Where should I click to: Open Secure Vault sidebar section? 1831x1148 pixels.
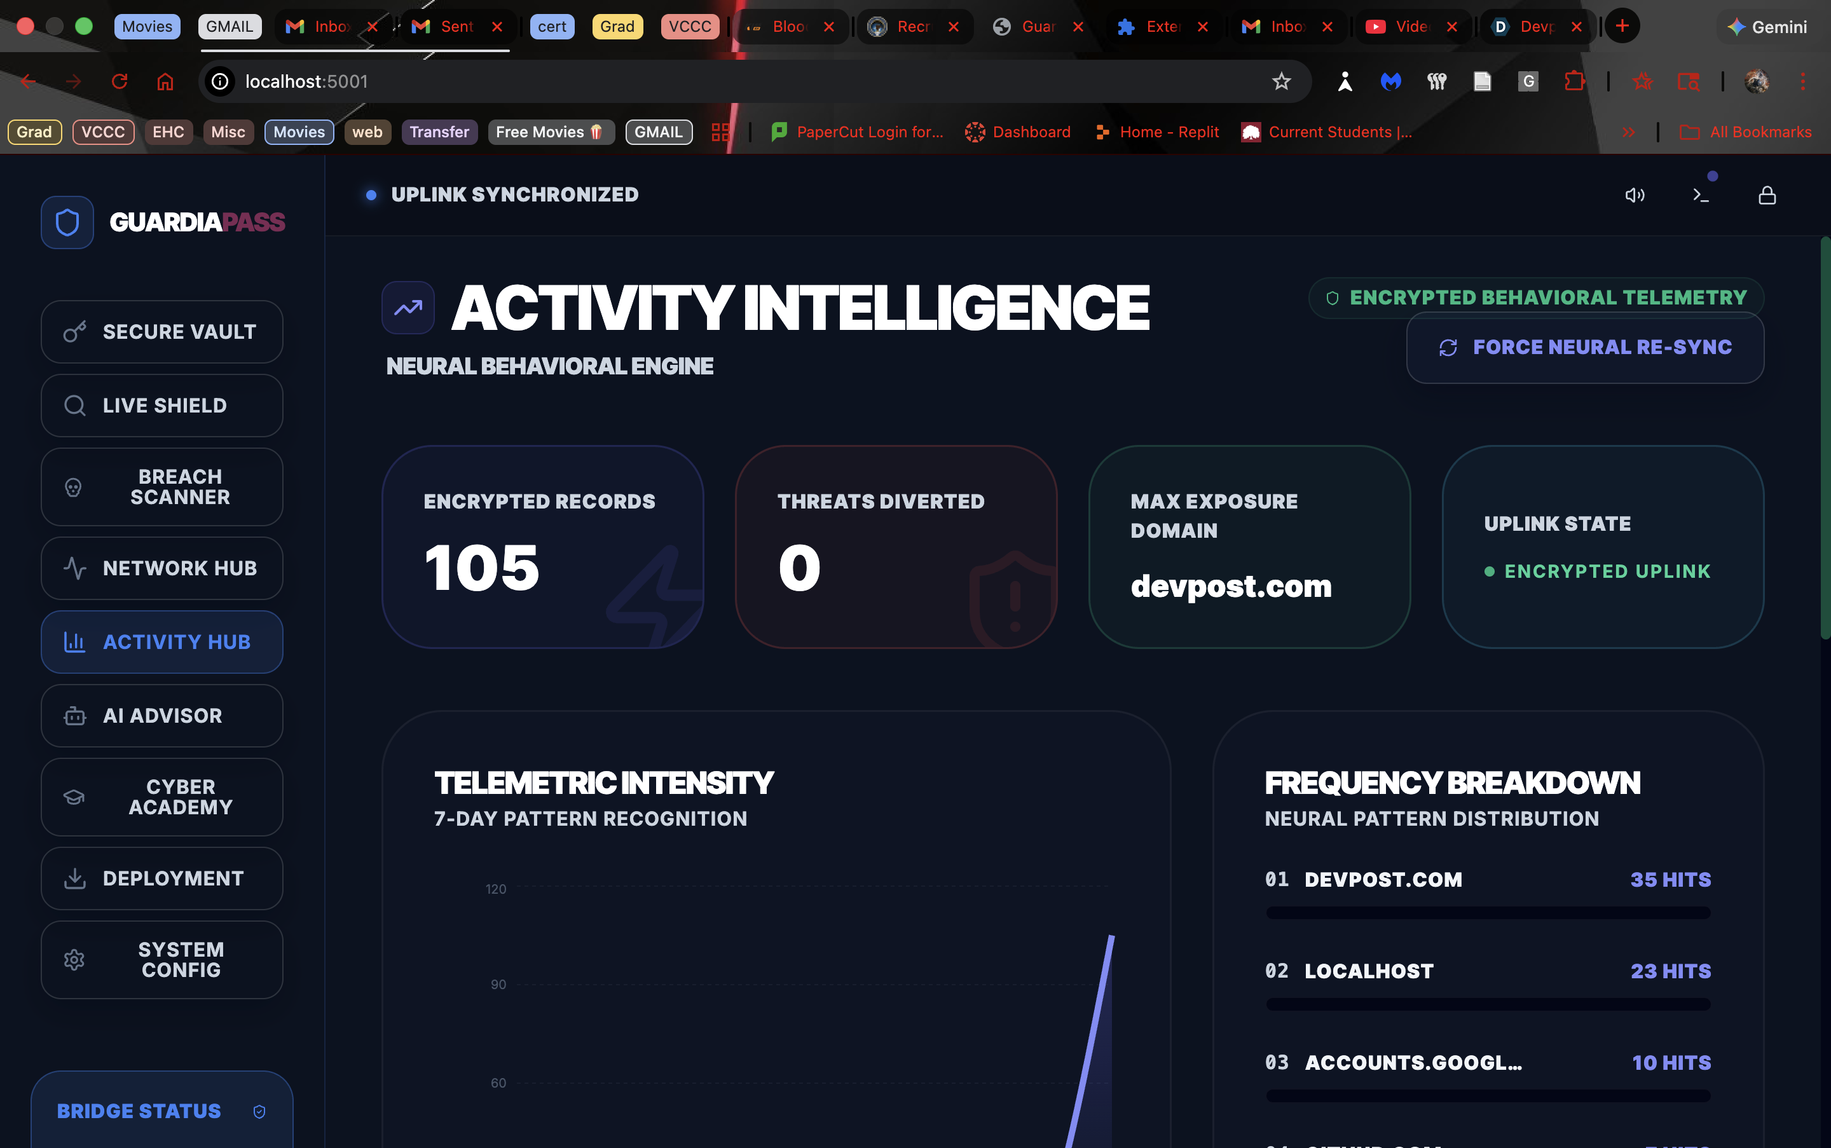click(161, 332)
